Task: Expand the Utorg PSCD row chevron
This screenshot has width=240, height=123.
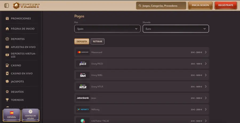Action: tap(206, 64)
